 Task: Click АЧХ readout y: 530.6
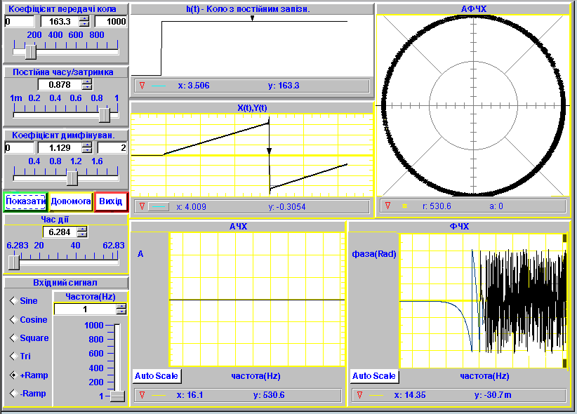269,395
